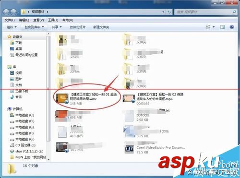
Task: Go back with the Back arrow
Action: coord(7,12)
